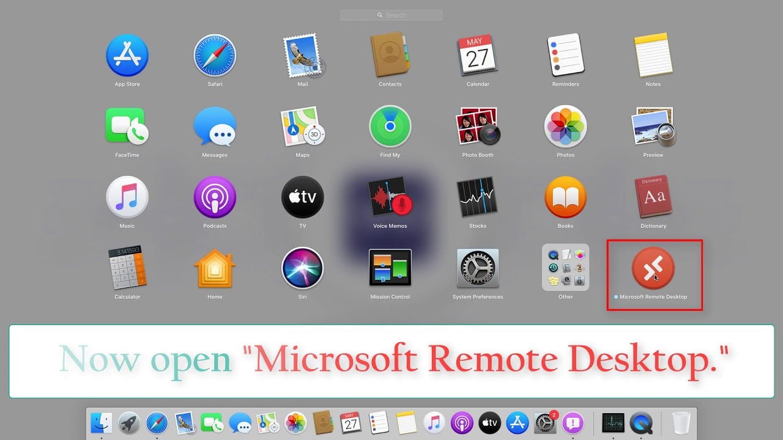Open the Podcasts app in Launchpad grid
Screen dimensions: 783x440
(x=215, y=197)
